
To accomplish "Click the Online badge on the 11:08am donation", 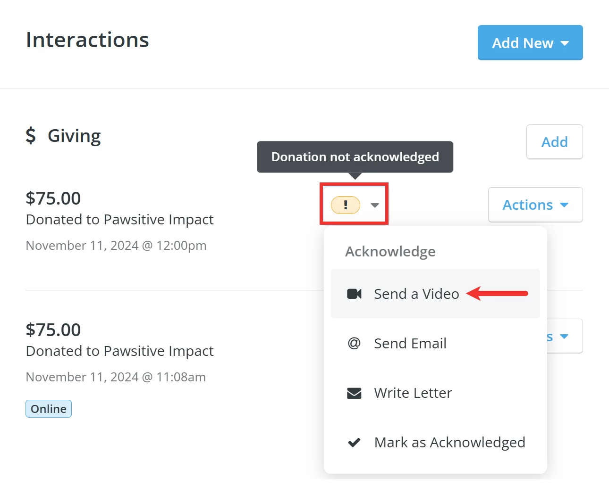I will [x=48, y=408].
